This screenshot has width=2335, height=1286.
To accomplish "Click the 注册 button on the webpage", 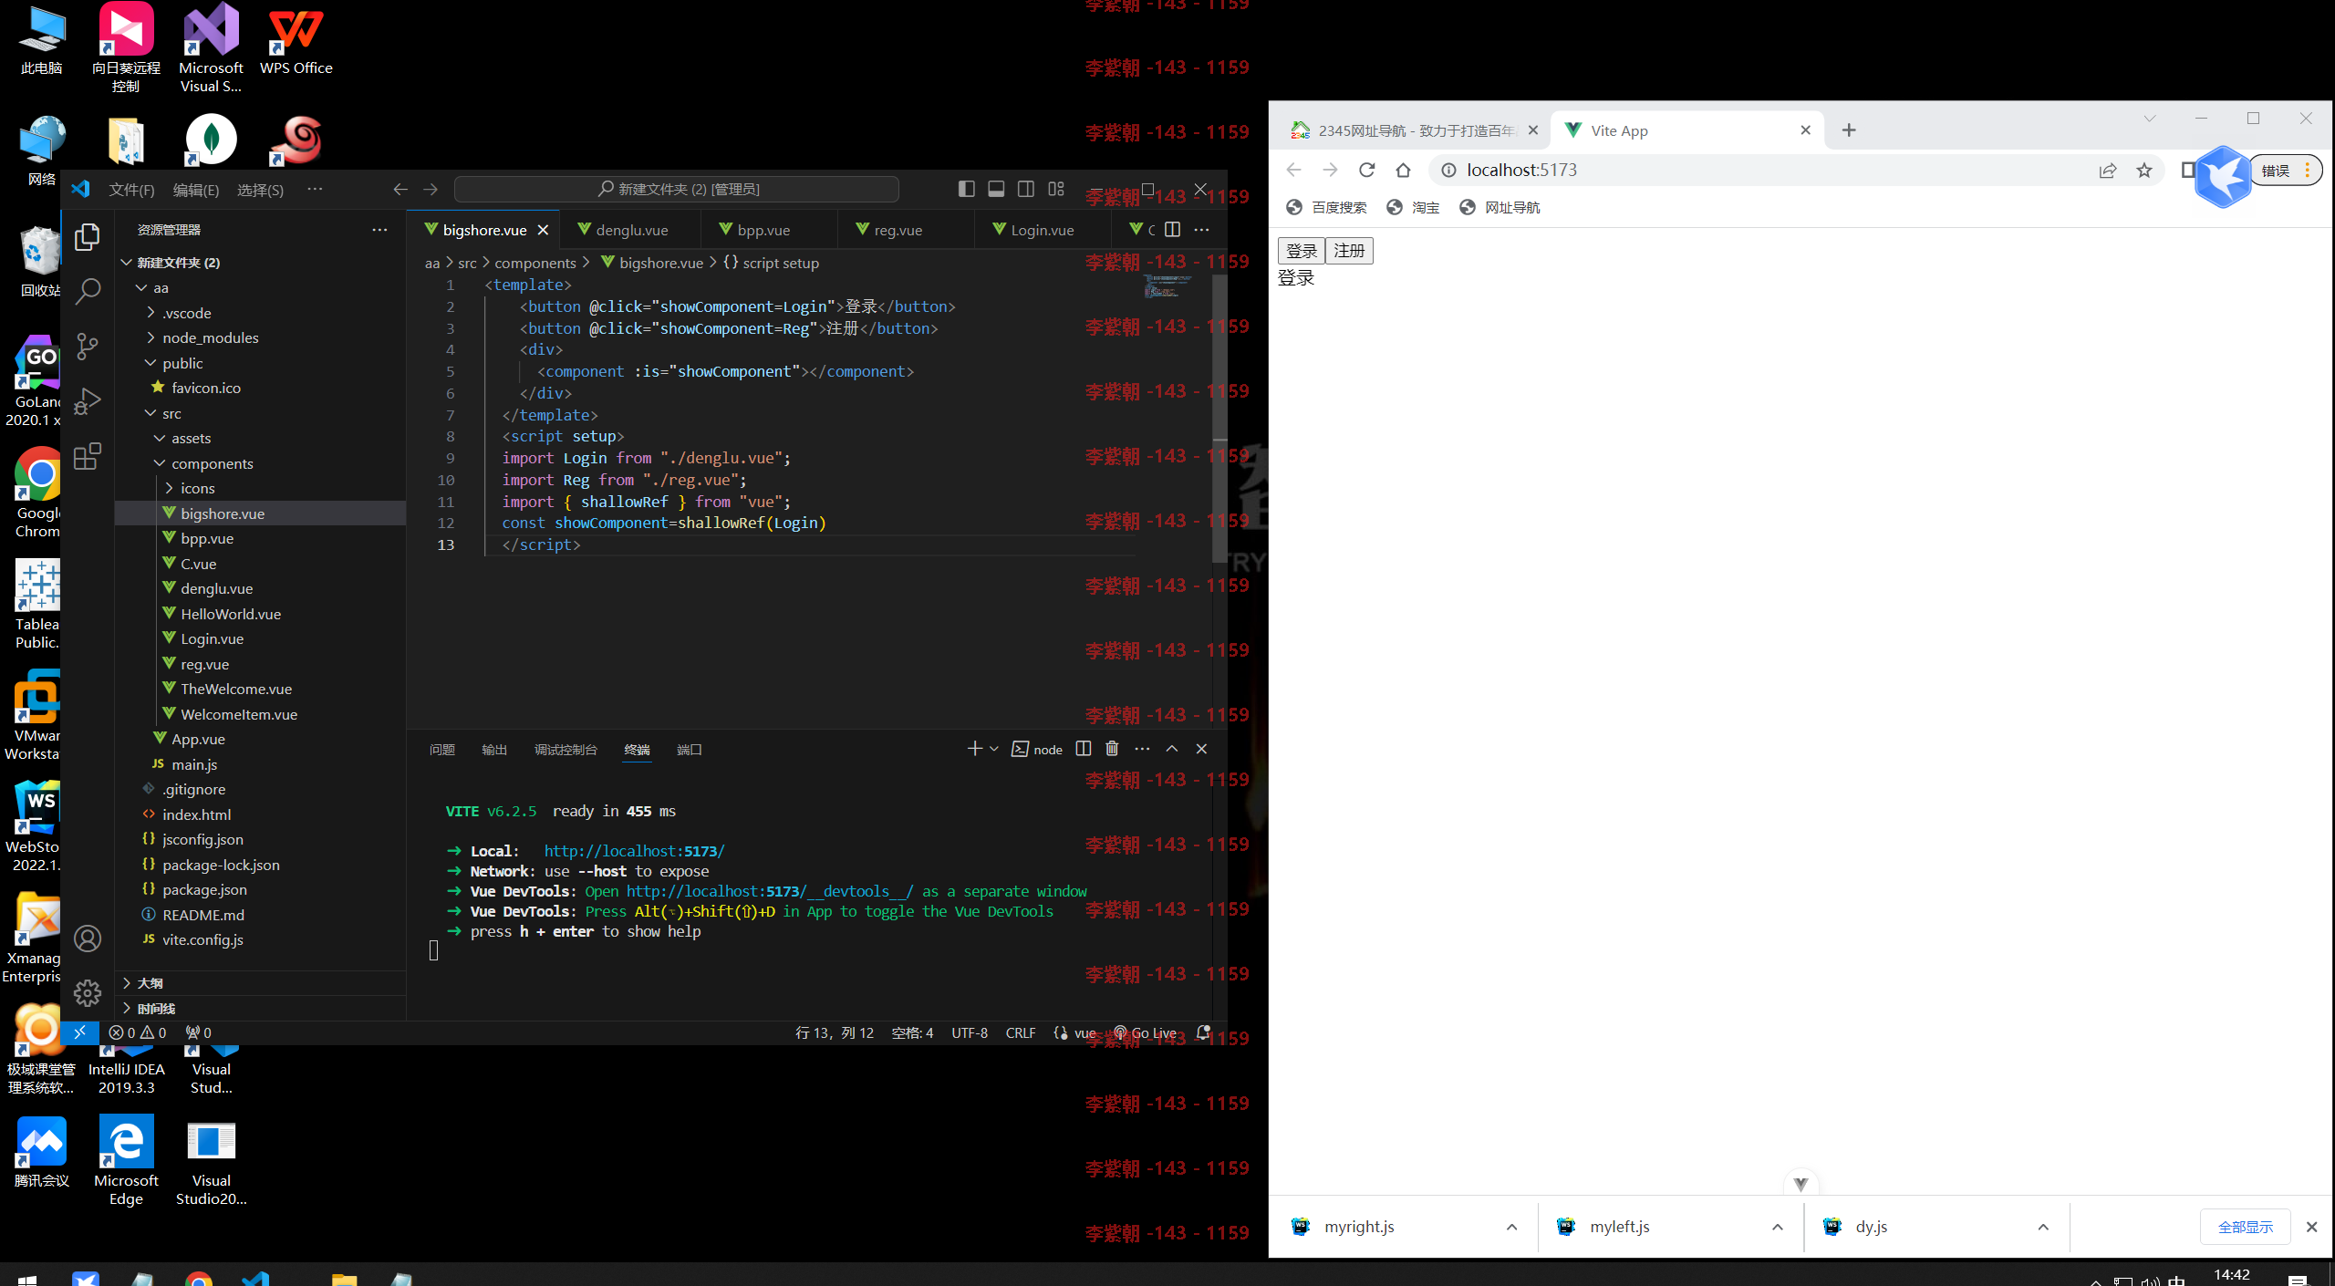I will [x=1349, y=251].
